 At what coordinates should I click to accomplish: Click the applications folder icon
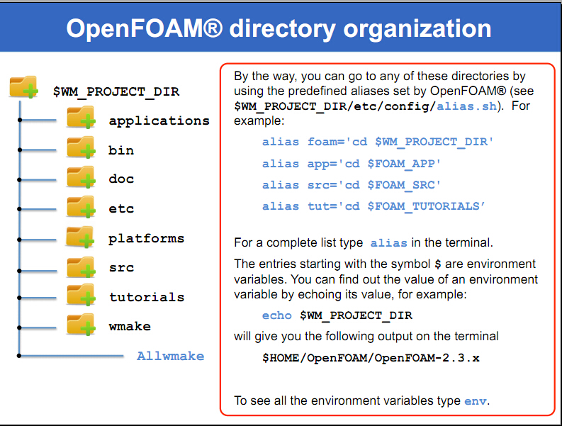[x=82, y=118]
